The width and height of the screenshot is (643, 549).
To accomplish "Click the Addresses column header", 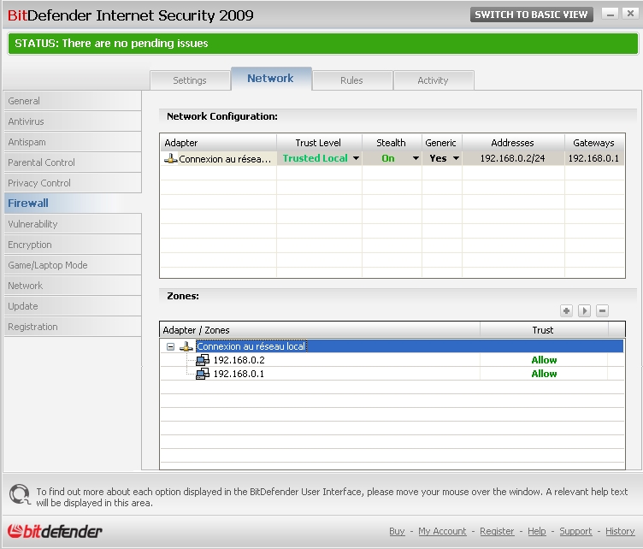I will click(x=513, y=143).
